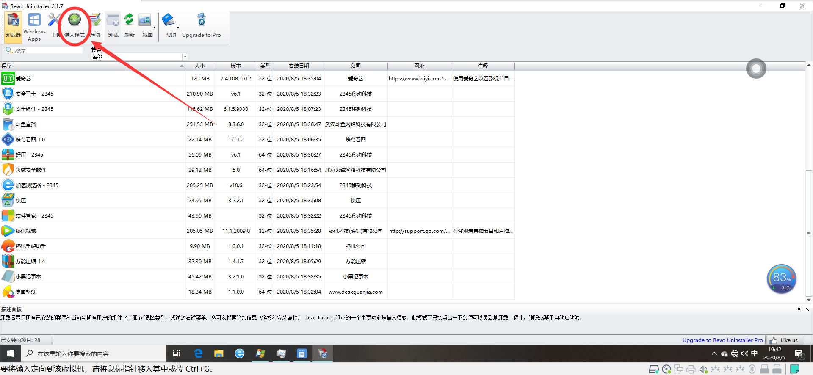The height and width of the screenshot is (375, 813).
Task: Sort by the 类型 type column header
Action: (265, 66)
